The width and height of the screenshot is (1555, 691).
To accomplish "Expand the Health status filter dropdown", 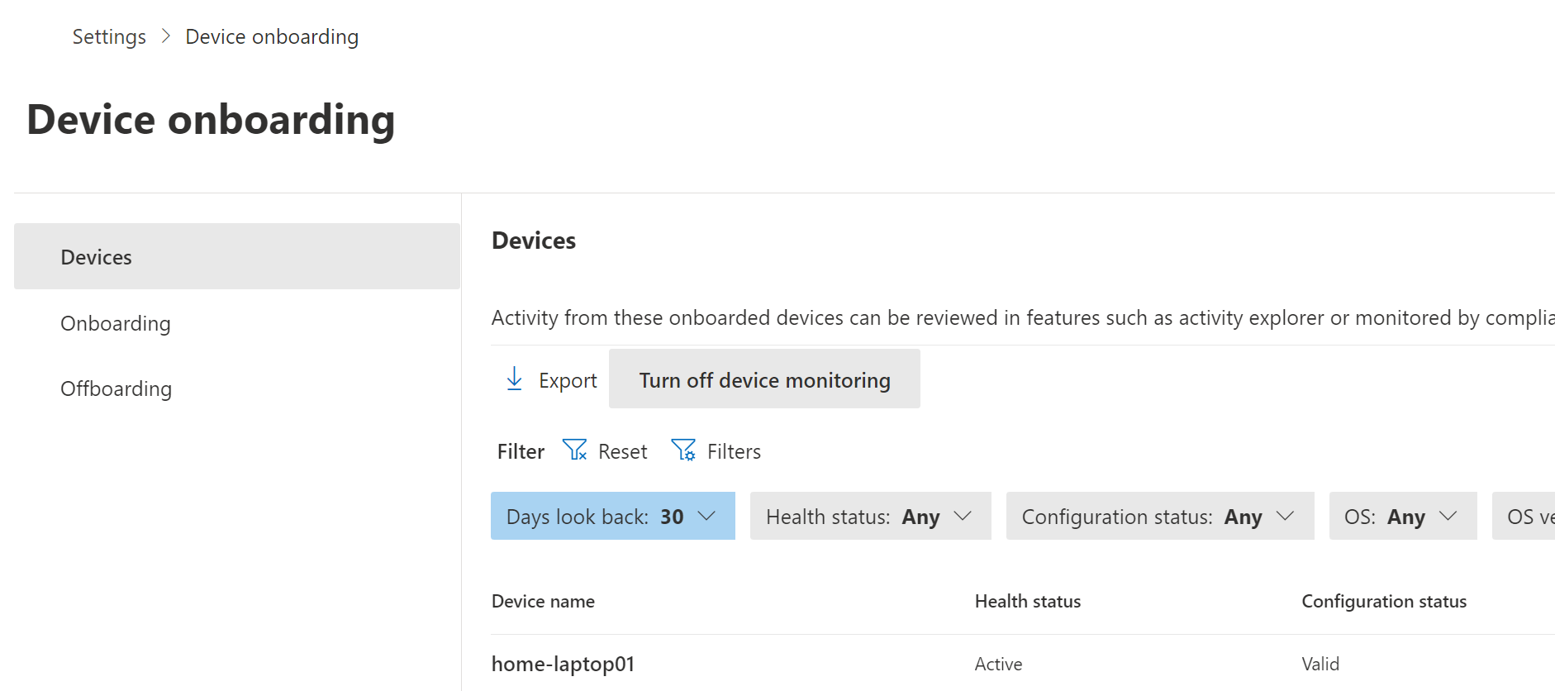I will tap(870, 517).
